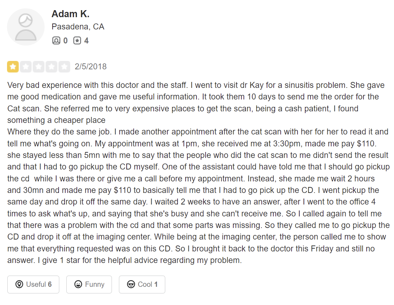Viewport: 394px width, 305px height.
Task: Click the Funny button's laughing face icon
Action: click(x=78, y=284)
